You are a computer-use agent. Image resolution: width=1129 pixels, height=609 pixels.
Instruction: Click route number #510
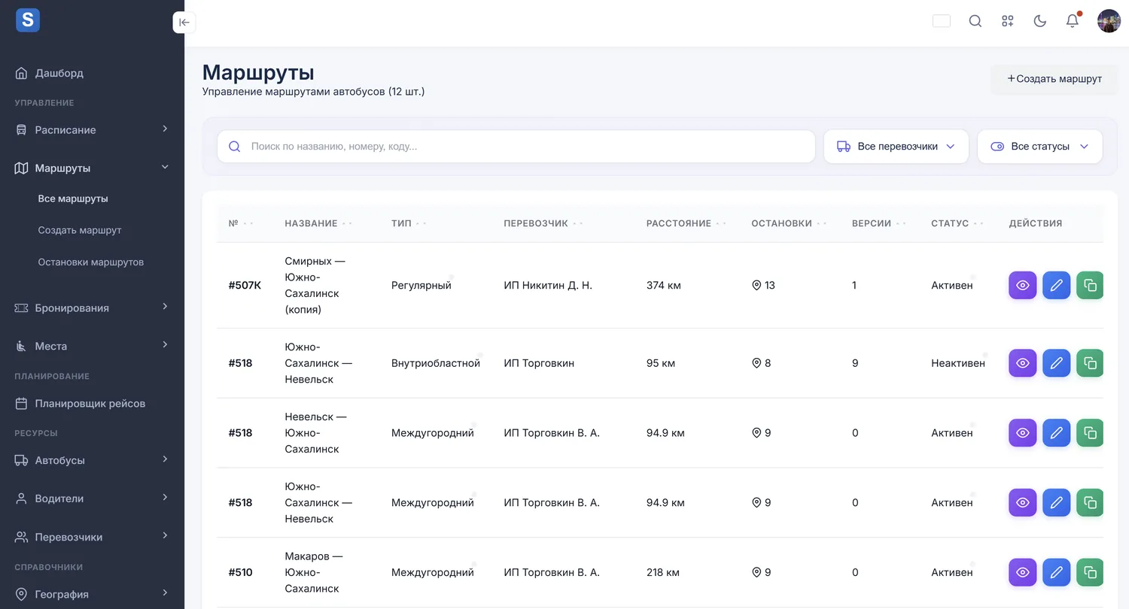[x=241, y=572]
